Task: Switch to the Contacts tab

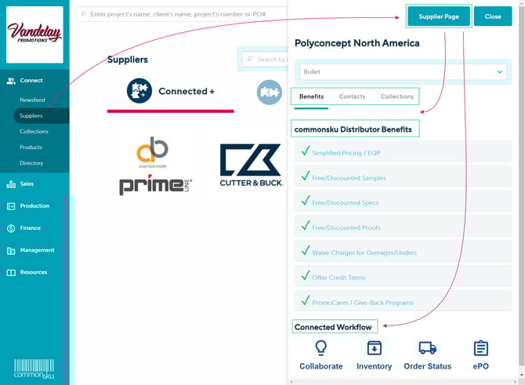Action: coord(352,96)
